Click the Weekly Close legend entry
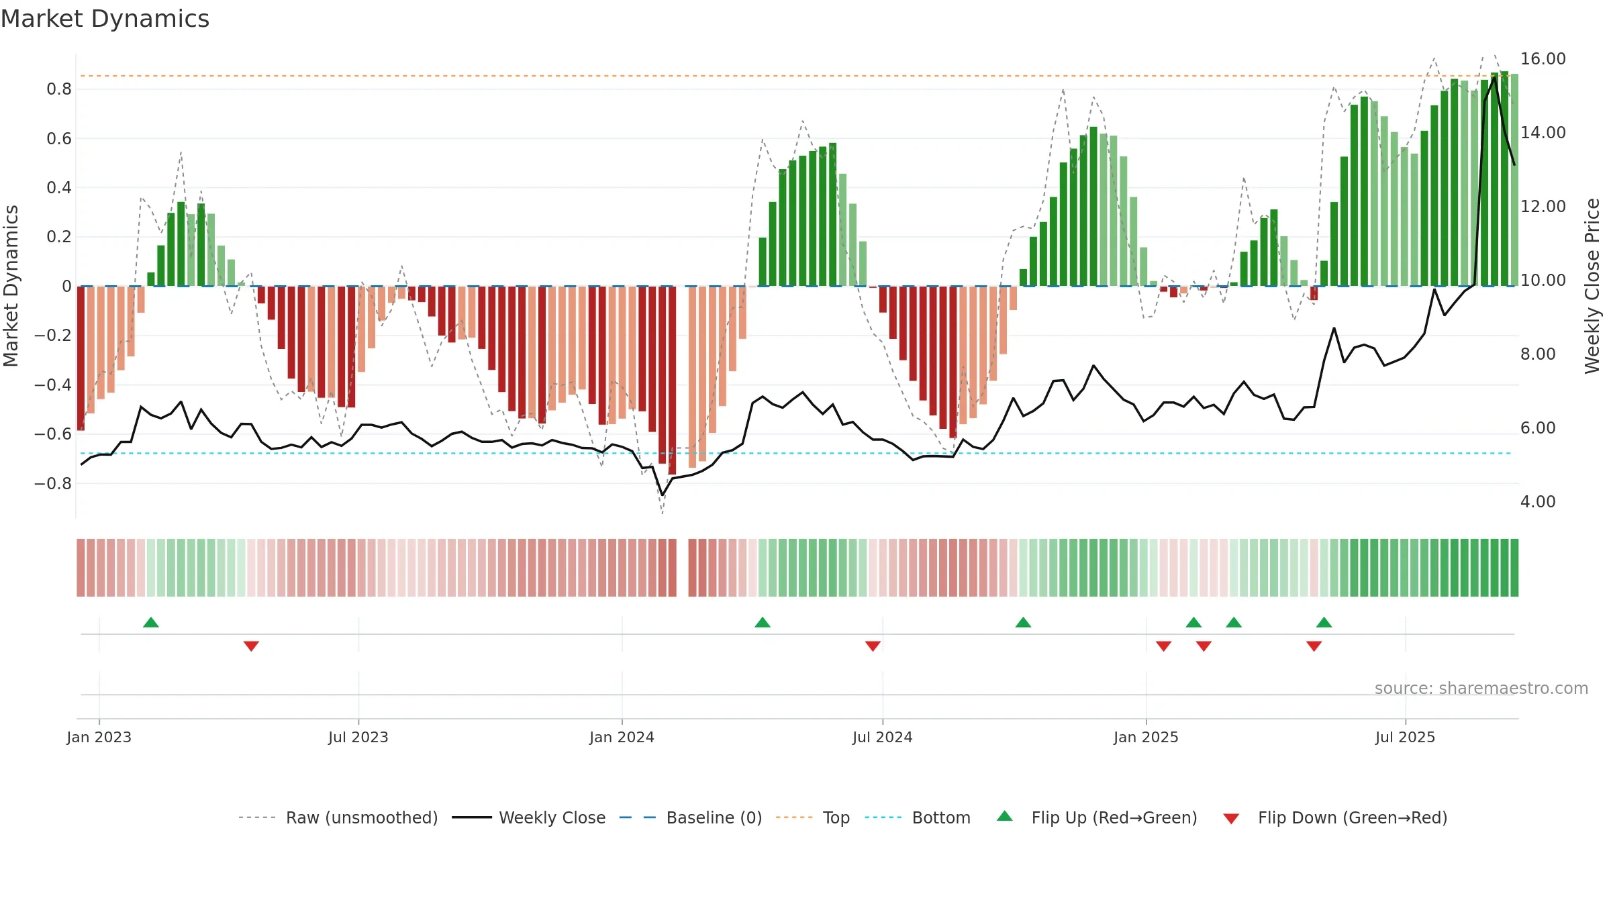 pyautogui.click(x=529, y=817)
